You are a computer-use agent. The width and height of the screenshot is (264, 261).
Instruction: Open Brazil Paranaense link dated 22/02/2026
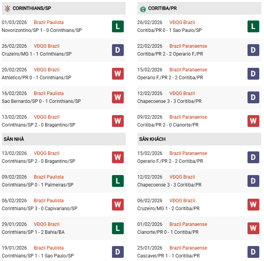[188, 46]
